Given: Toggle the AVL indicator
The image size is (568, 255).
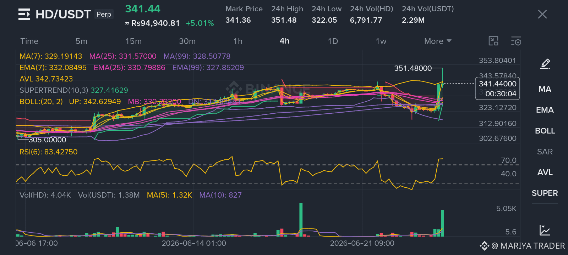Looking at the screenshot, I should 545,172.
